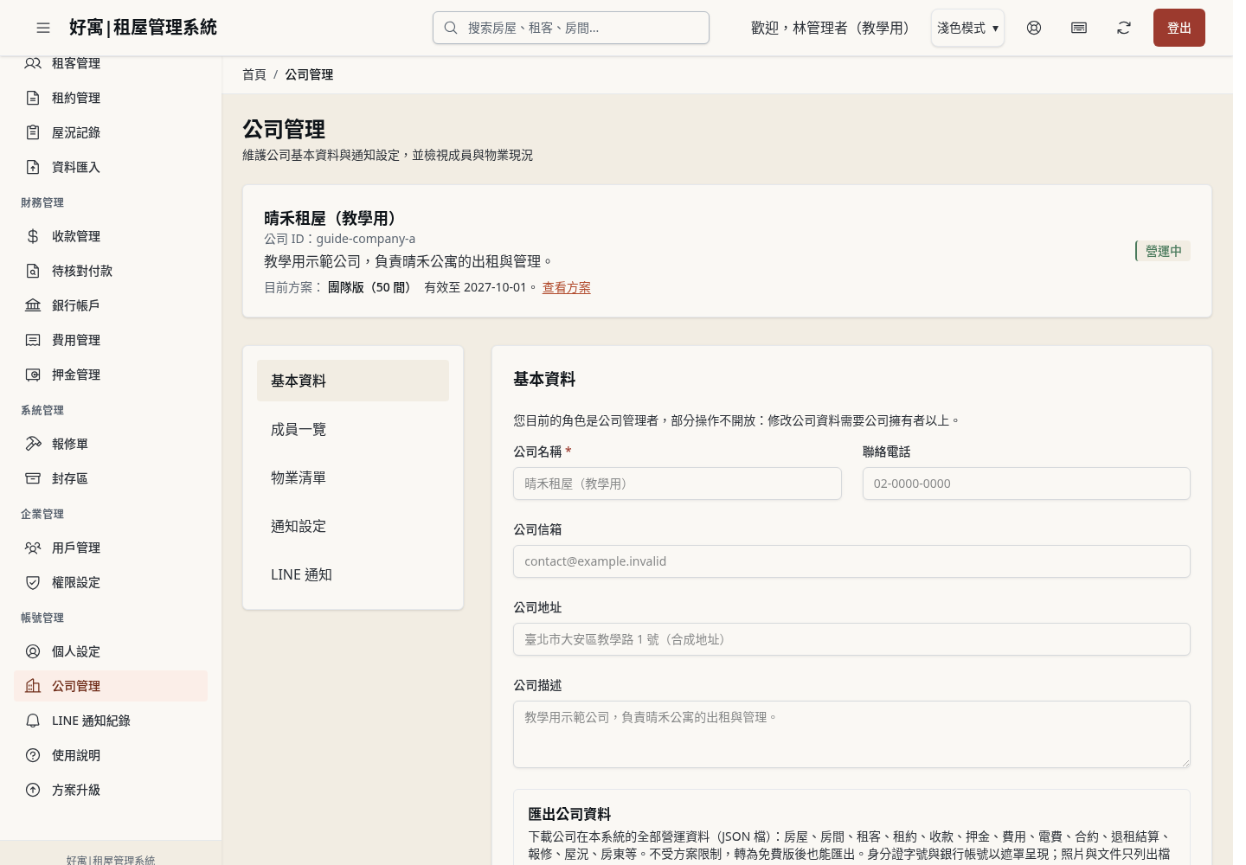Viewport: 1246px width, 865px height.
Task: Click the 費用管理 icon in sidebar
Action: (33, 340)
